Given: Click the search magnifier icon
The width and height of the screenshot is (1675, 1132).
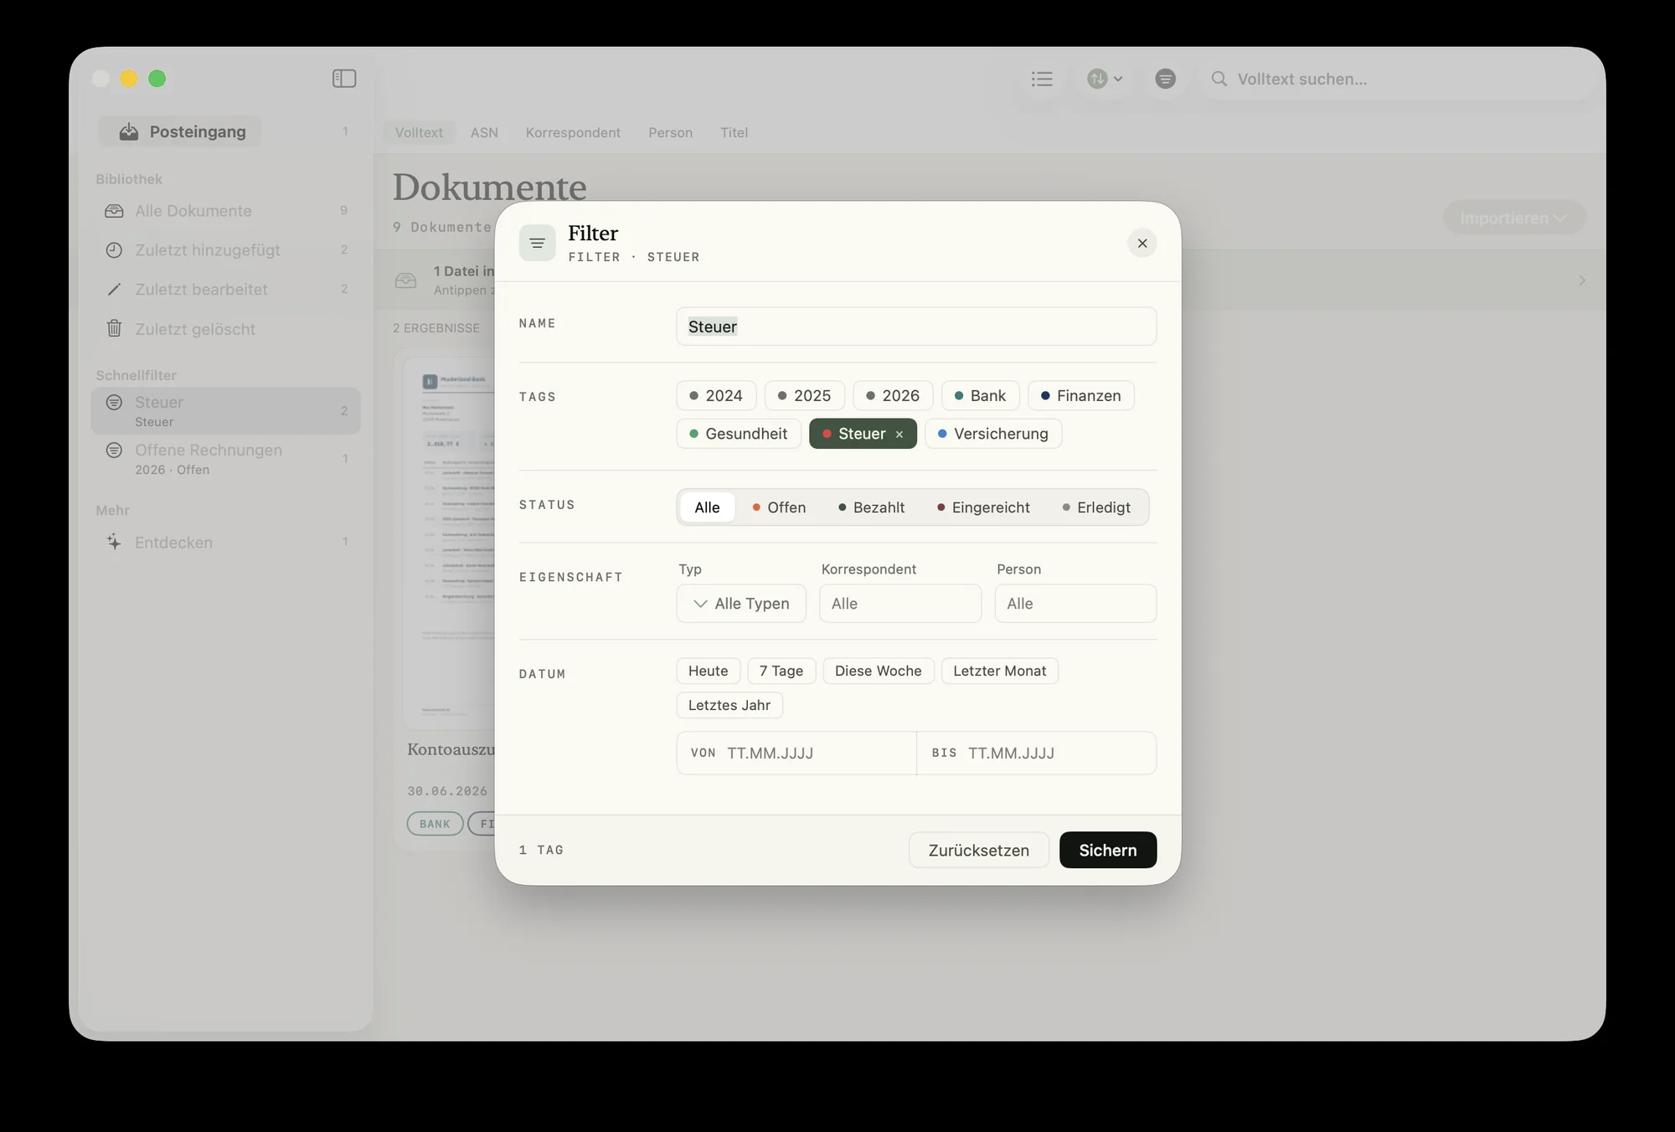Looking at the screenshot, I should (x=1219, y=79).
